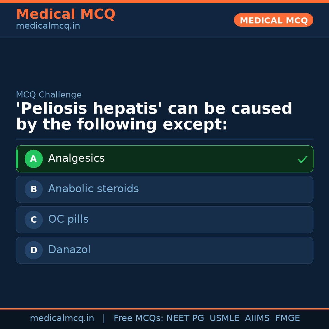The image size is (329, 329).
Task: Click the orange MEDICAL MCQ badge
Action: click(x=273, y=20)
